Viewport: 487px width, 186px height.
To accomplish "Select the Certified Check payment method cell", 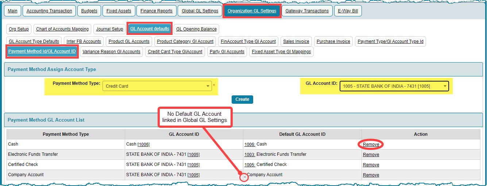I will (x=66, y=165).
